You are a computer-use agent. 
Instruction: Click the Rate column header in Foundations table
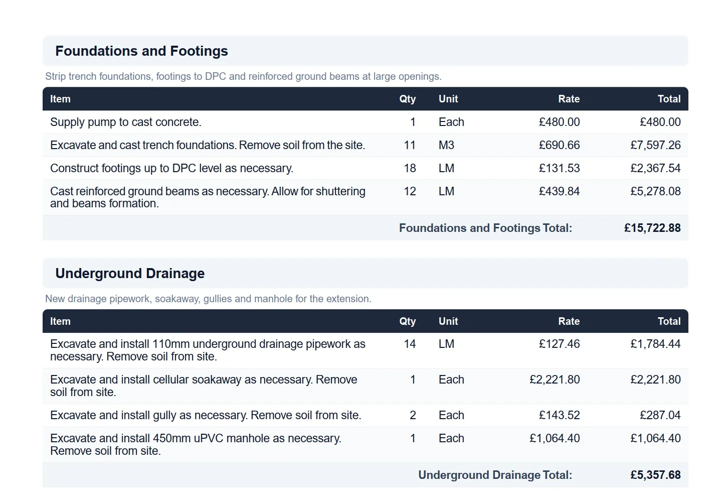[569, 99]
